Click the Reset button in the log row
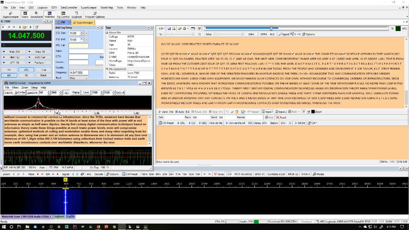 (281, 117)
